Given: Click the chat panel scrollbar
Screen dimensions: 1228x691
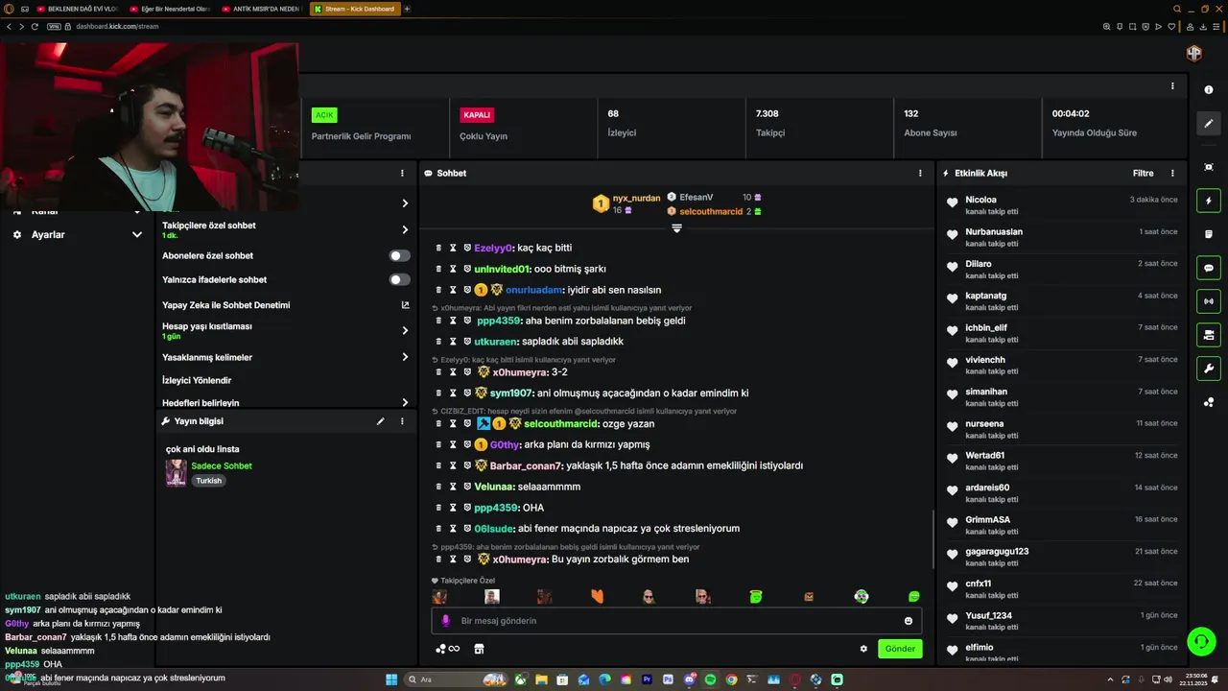Looking at the screenshot, I should (x=933, y=538).
